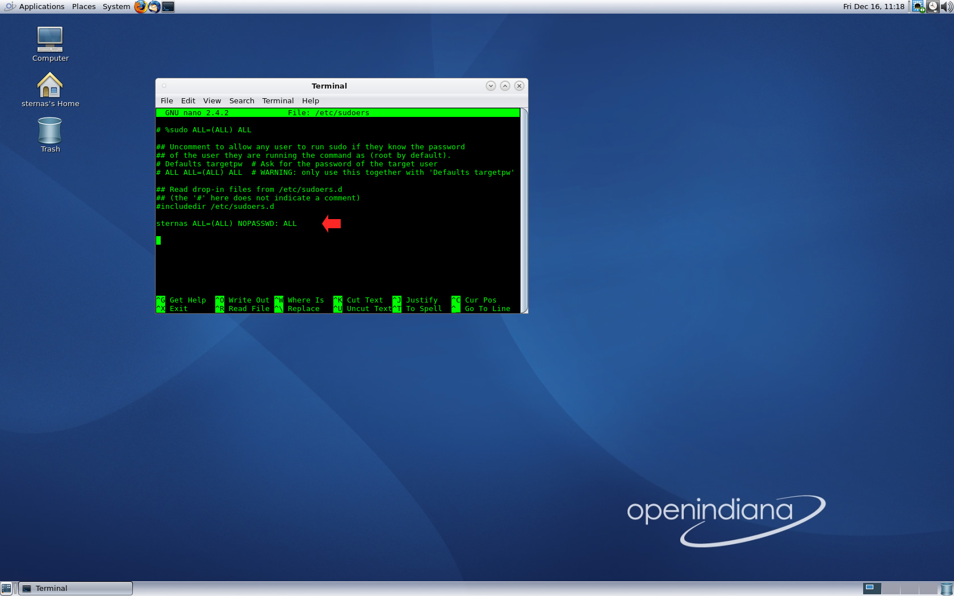Viewport: 954px width, 596px height.
Task: Click the Terminal vertical scrollbar
Action: tap(524, 210)
